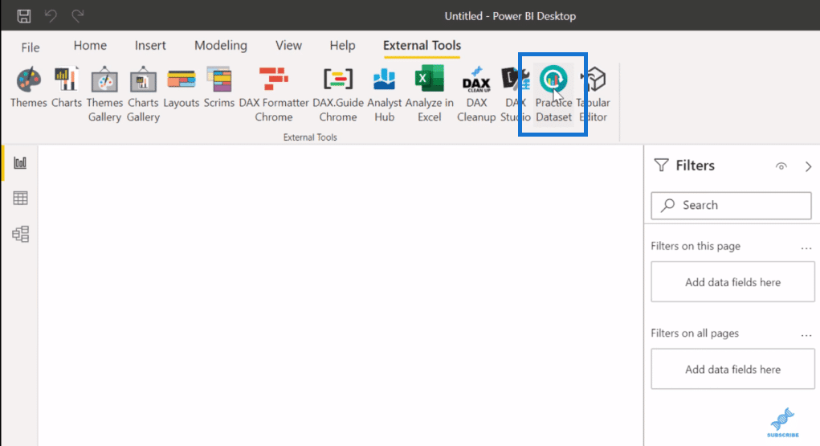Switch to Report view in sidebar
820x446 pixels.
[x=20, y=163]
